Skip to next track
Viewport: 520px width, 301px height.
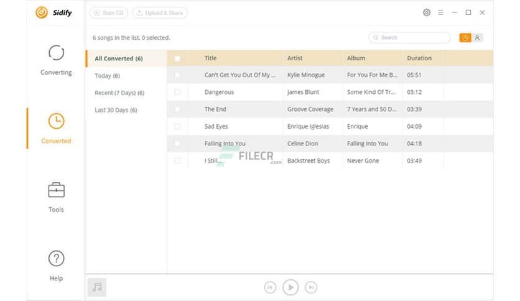(x=311, y=287)
